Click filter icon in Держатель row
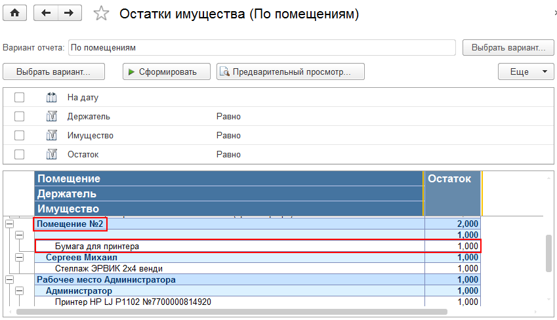Screen dimensions: 557x320 [52, 116]
